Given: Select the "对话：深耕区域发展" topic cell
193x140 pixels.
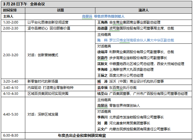Looking at the screenshot, I should coord(43,114).
